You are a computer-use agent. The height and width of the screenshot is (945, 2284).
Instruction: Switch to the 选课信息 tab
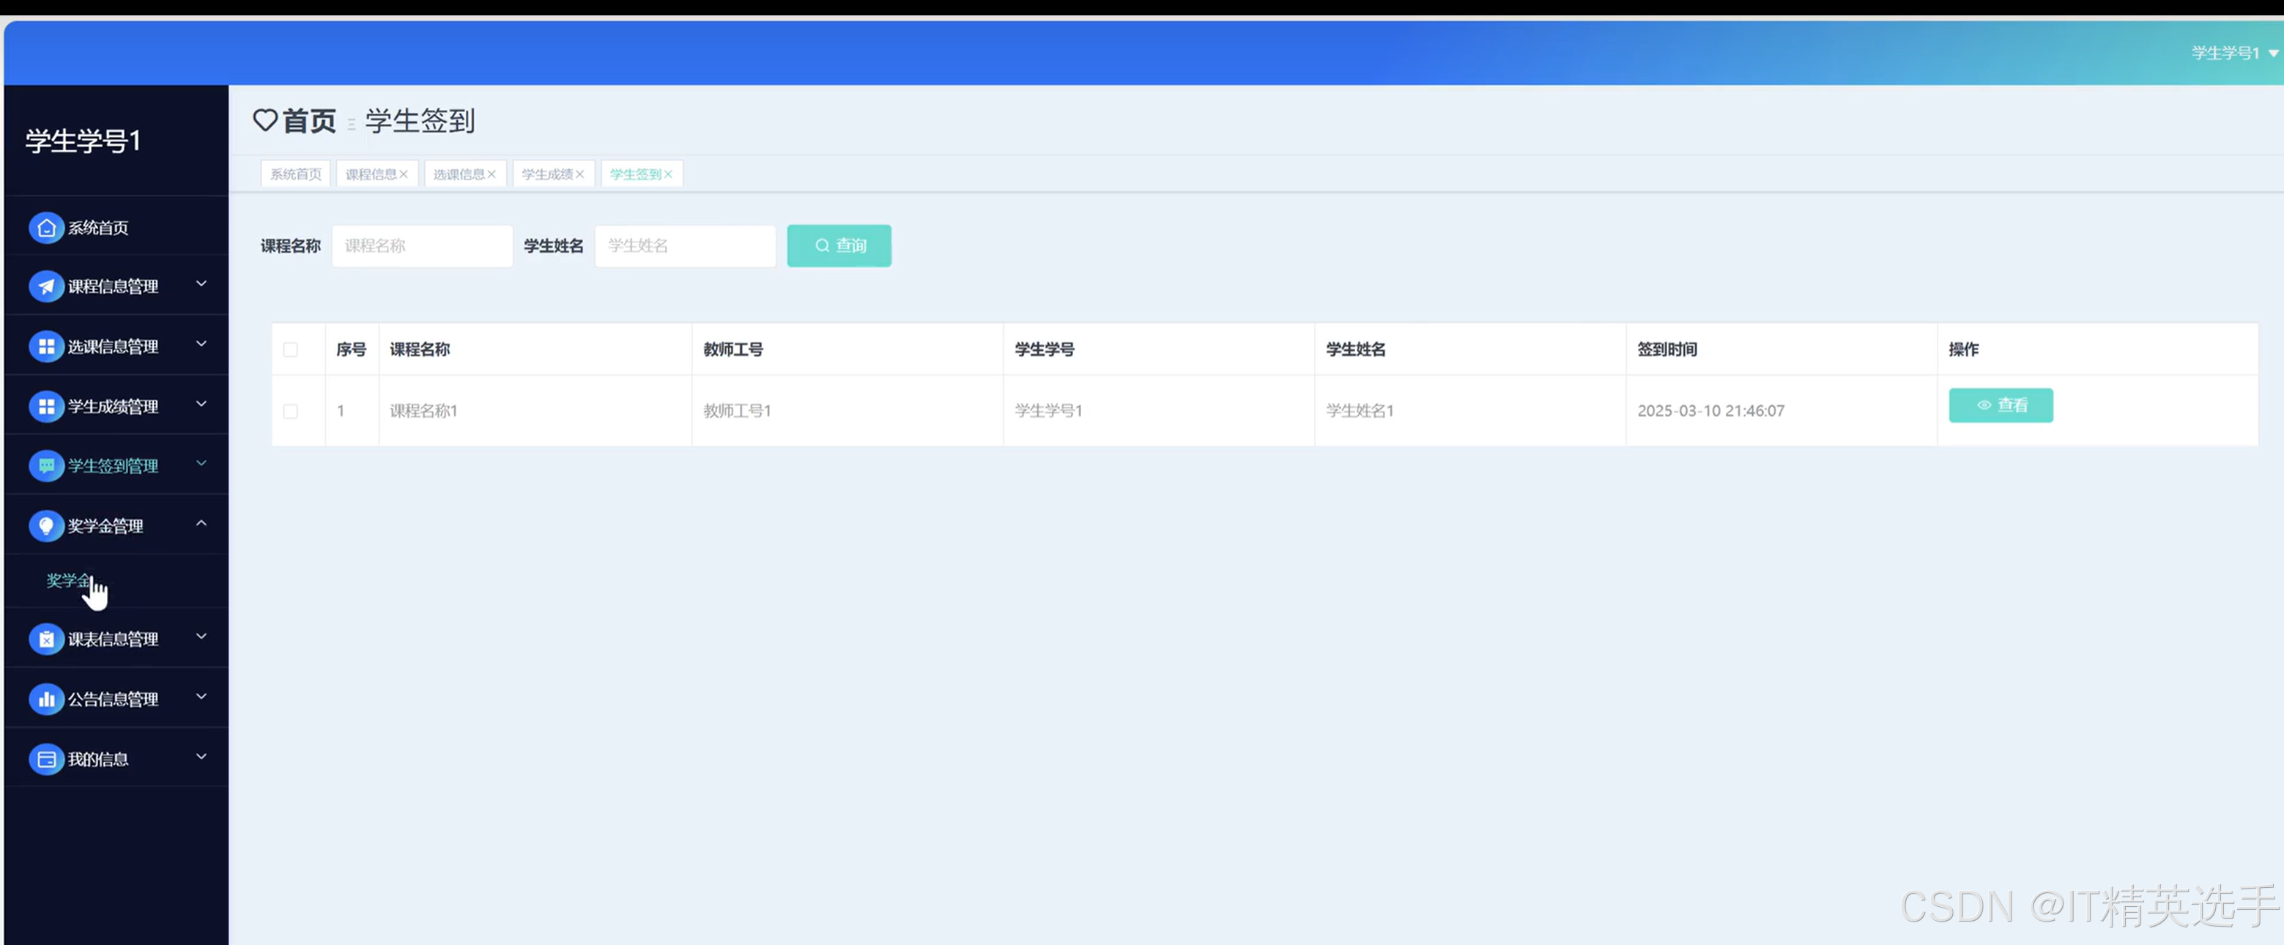[459, 174]
